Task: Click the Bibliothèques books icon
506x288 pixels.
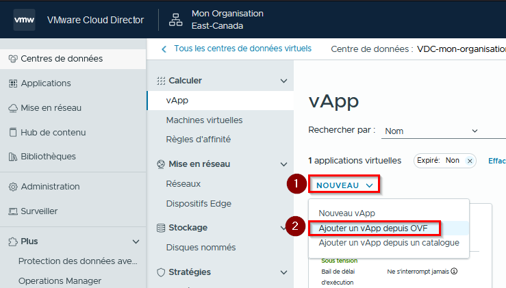Action: pyautogui.click(x=13, y=157)
